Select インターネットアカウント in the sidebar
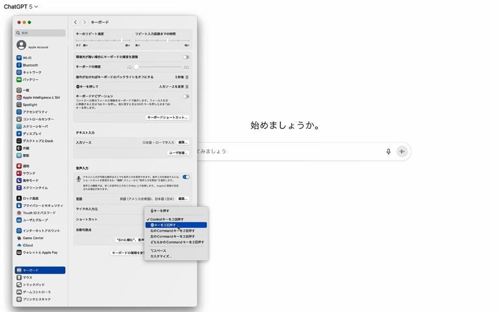 (x=40, y=230)
